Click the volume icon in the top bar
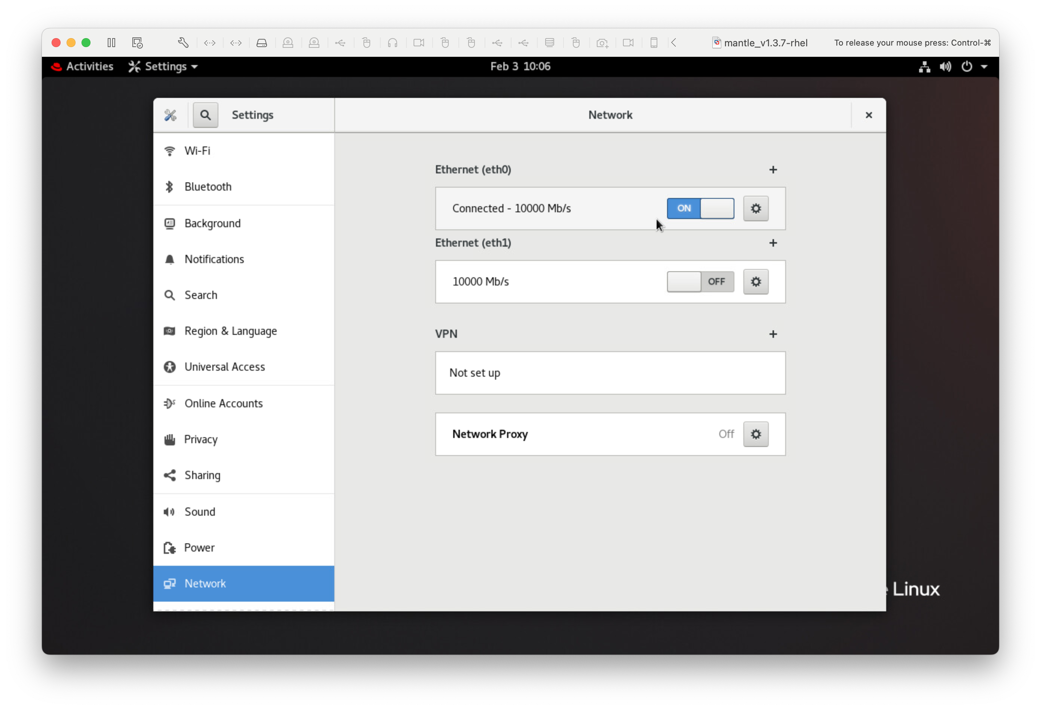 [x=945, y=66]
